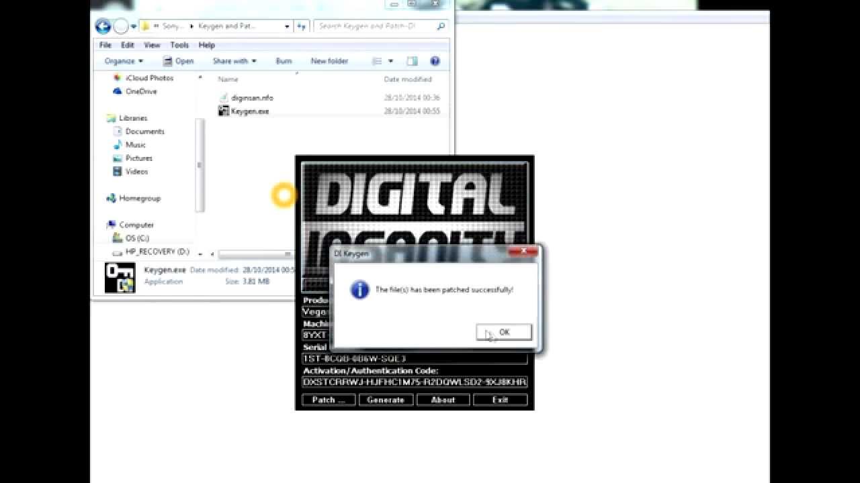Close the DI Keygen message dialog
This screenshot has height=483, width=860.
click(523, 253)
